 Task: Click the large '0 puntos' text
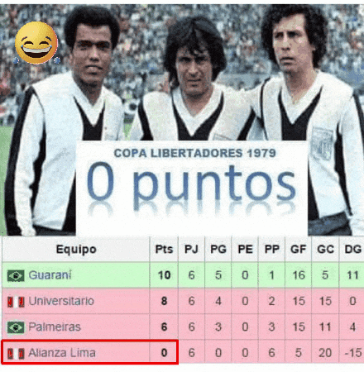click(191, 182)
